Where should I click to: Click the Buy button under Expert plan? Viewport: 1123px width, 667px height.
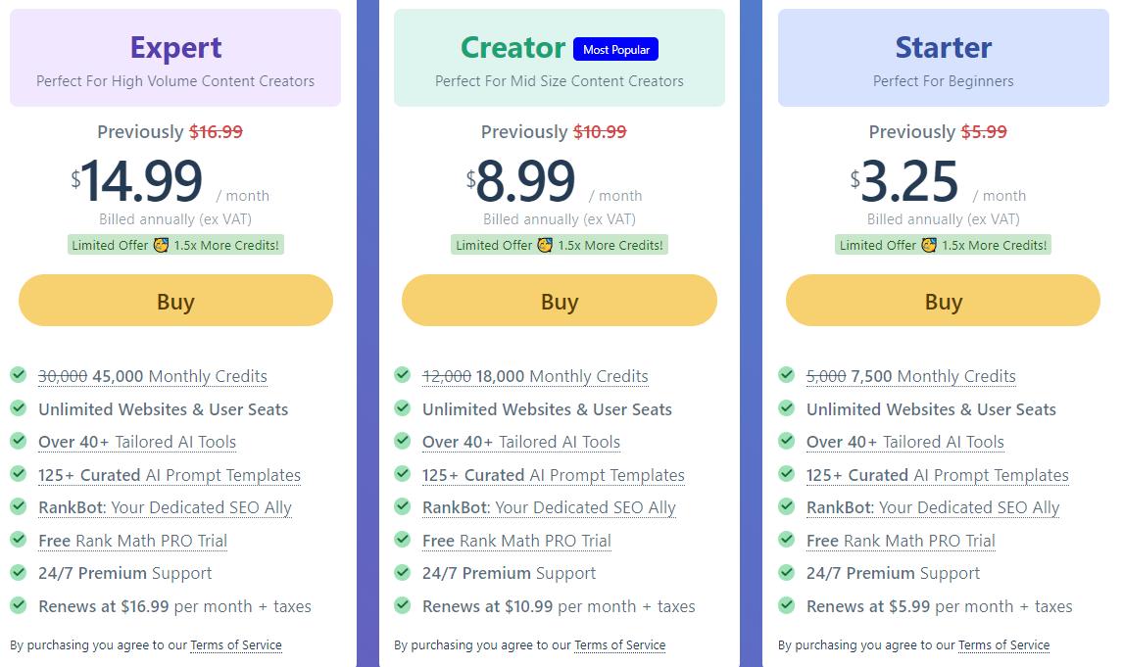tap(175, 301)
